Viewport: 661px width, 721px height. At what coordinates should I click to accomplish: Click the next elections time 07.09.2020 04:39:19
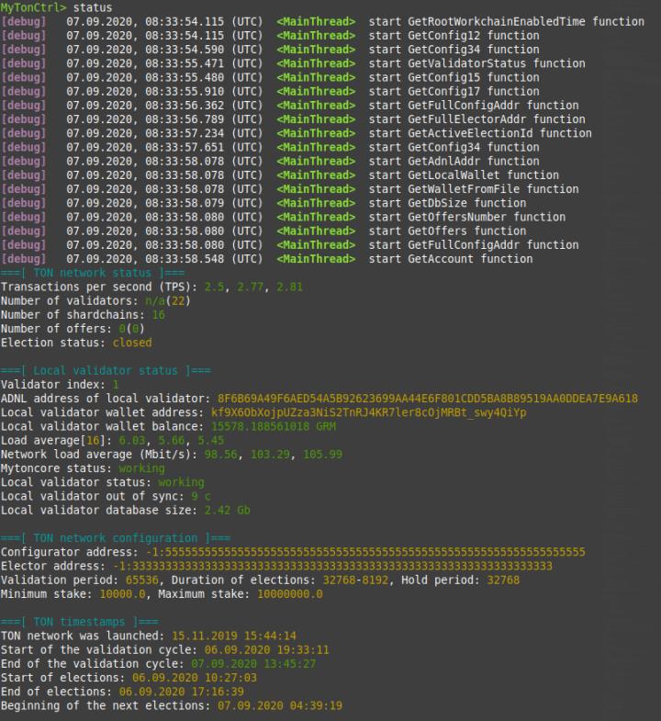281,705
